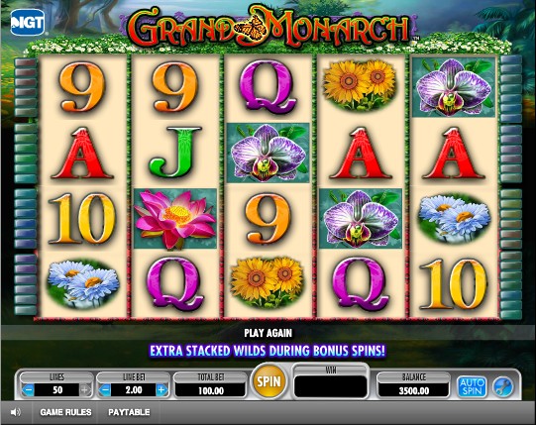536x425 pixels.
Task: Select the pink lotus flower symbol
Action: 175,219
